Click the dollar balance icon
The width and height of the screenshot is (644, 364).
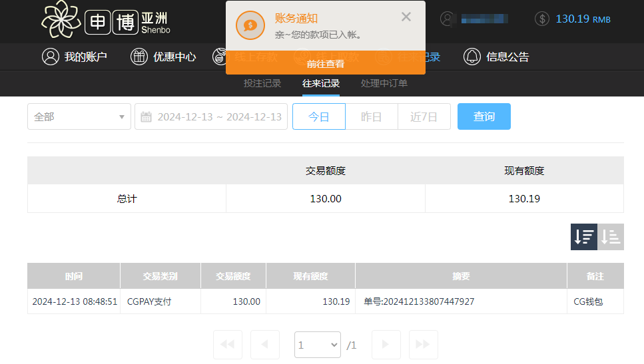pos(542,19)
